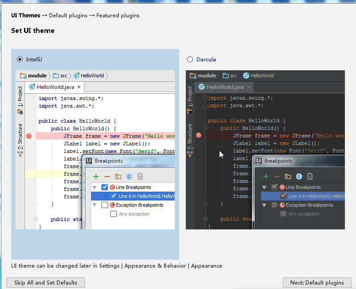Go to Next: Default plugins
The image size is (356, 289).
coord(317,283)
